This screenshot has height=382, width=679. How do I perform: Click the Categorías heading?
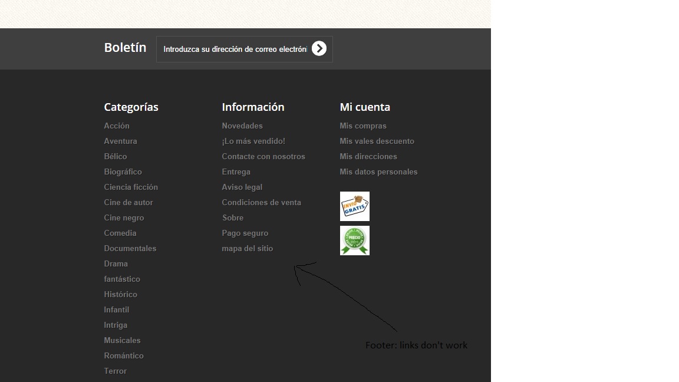[x=131, y=107]
